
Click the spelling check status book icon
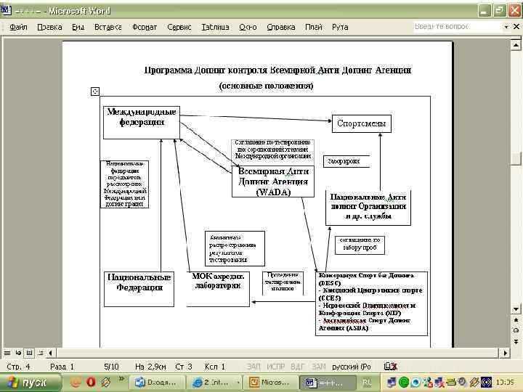[x=390, y=367]
